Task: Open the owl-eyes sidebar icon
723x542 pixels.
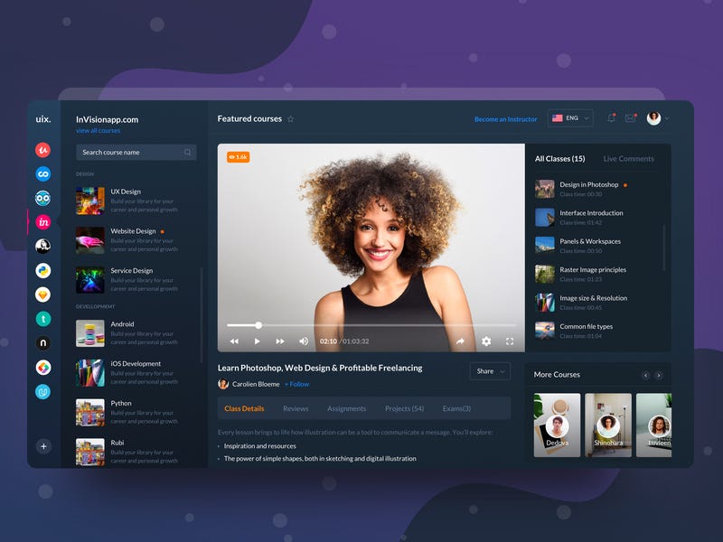Action: click(x=42, y=198)
